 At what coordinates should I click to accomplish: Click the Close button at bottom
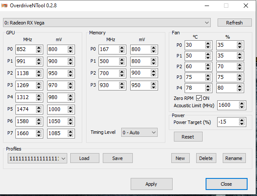pos(227,184)
